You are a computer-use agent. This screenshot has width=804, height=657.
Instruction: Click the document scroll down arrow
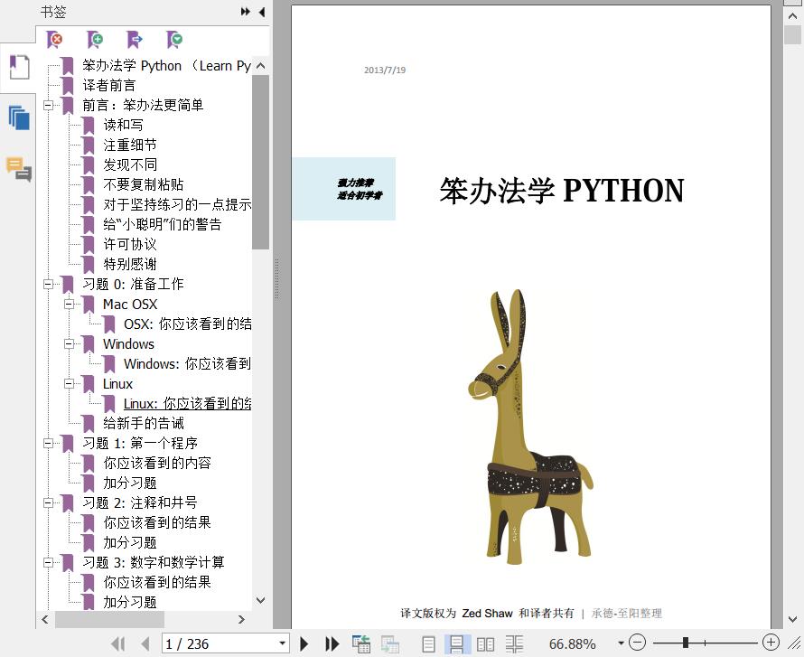tap(792, 620)
